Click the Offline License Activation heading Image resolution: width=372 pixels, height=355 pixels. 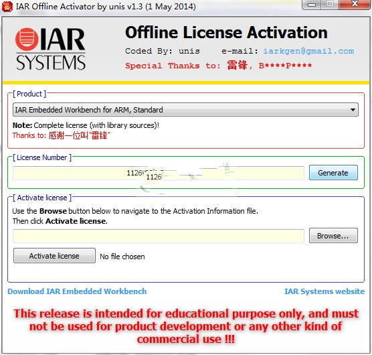point(226,33)
